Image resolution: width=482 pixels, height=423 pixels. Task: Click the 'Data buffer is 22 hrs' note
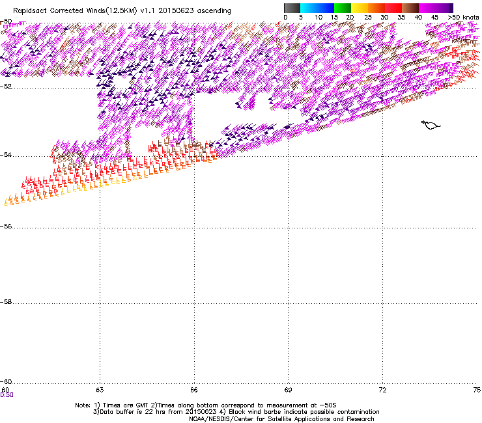pyautogui.click(x=236, y=412)
